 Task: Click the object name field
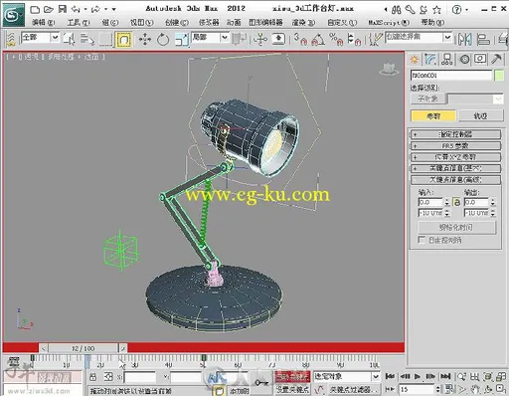(x=451, y=76)
